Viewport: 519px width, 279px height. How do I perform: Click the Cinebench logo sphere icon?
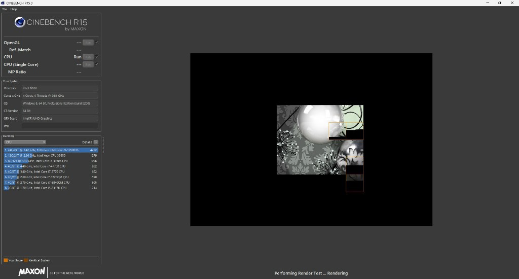click(x=20, y=22)
